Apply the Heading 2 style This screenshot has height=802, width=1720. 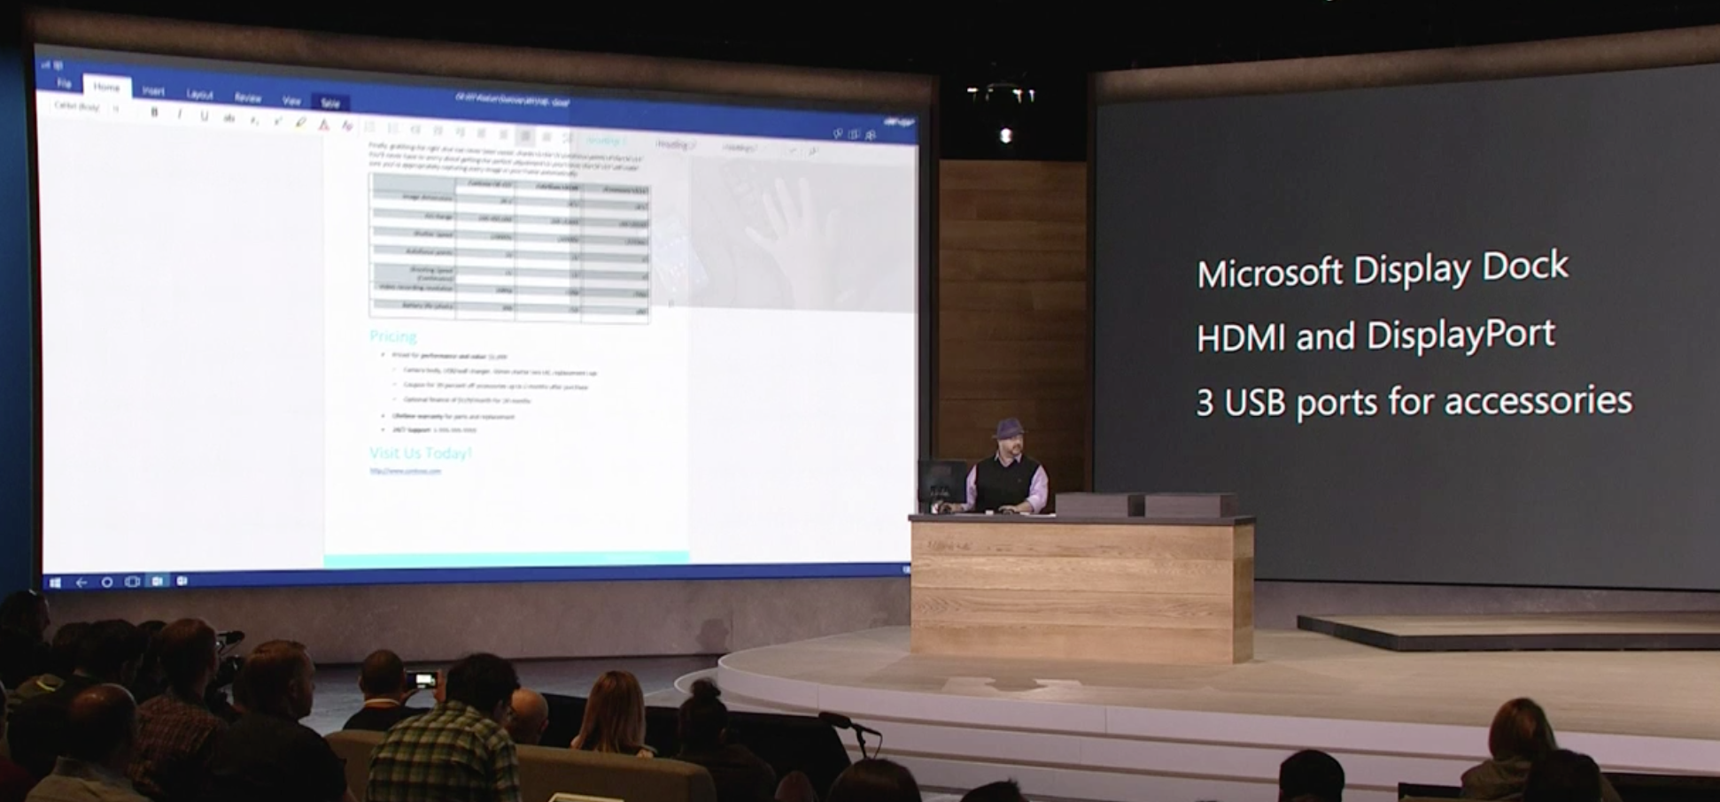[675, 144]
